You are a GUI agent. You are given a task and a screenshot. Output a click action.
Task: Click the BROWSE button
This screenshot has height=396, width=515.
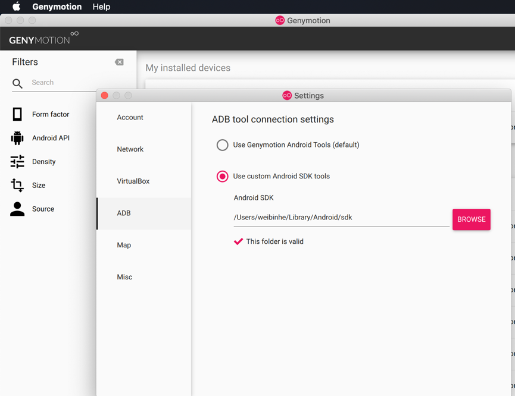(472, 219)
